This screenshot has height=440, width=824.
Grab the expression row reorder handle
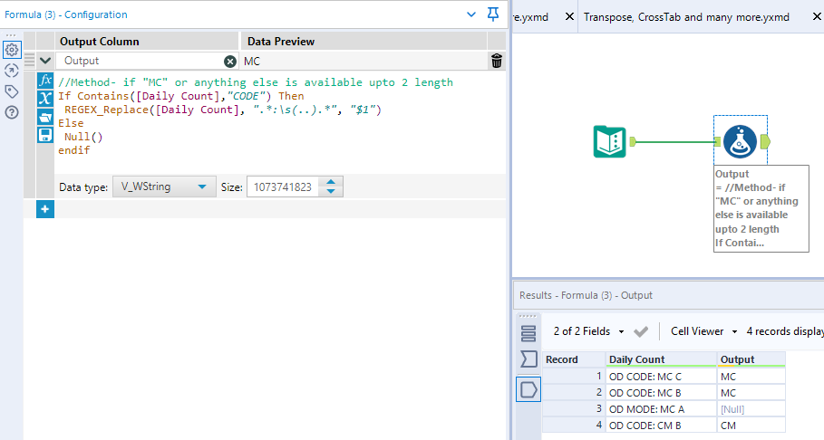[x=29, y=61]
